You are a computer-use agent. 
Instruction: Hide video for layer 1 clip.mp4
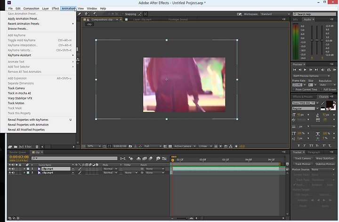[9, 169]
